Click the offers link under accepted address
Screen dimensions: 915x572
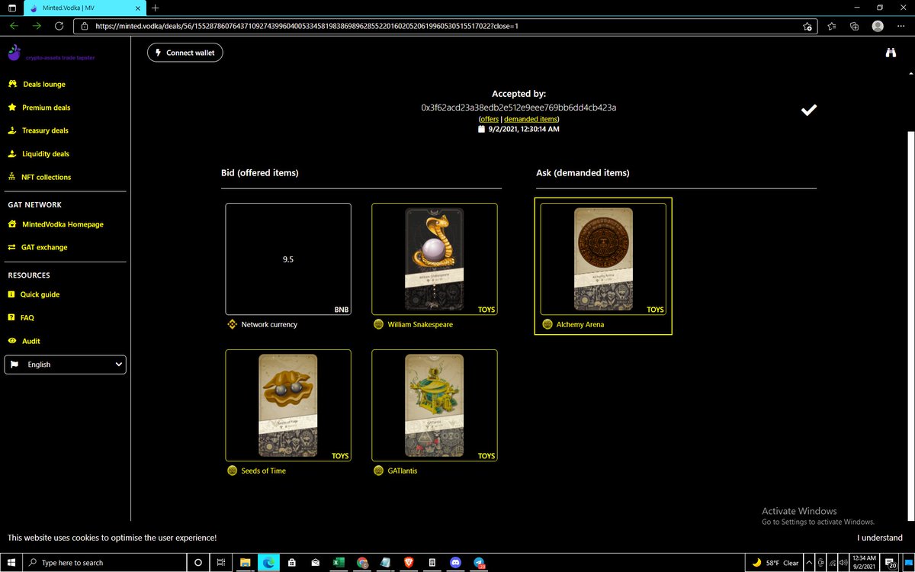[489, 119]
